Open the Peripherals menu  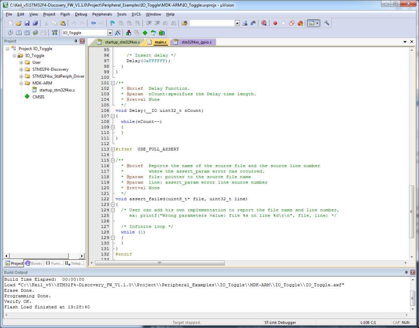click(x=102, y=14)
